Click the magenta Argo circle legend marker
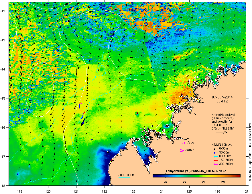The height and width of the screenshot is (194, 252). (x=184, y=143)
